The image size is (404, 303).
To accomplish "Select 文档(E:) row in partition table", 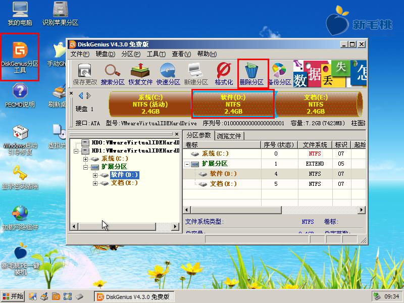I will (274, 184).
